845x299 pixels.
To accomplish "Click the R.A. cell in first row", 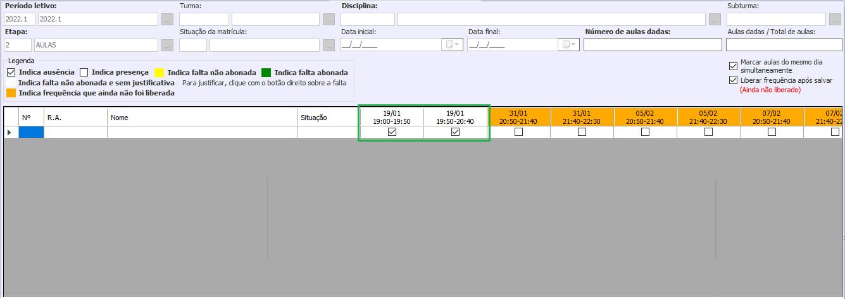I will pos(75,132).
